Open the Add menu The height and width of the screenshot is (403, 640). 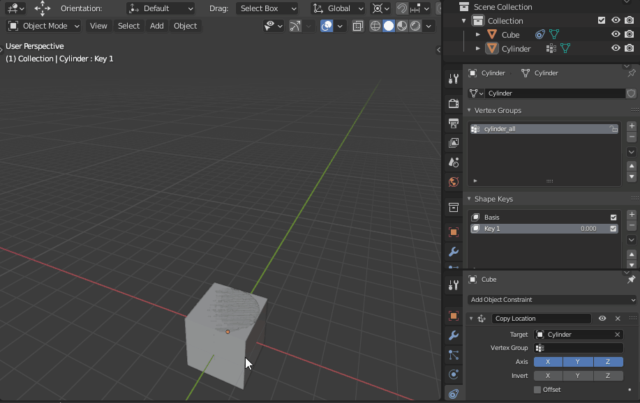156,26
